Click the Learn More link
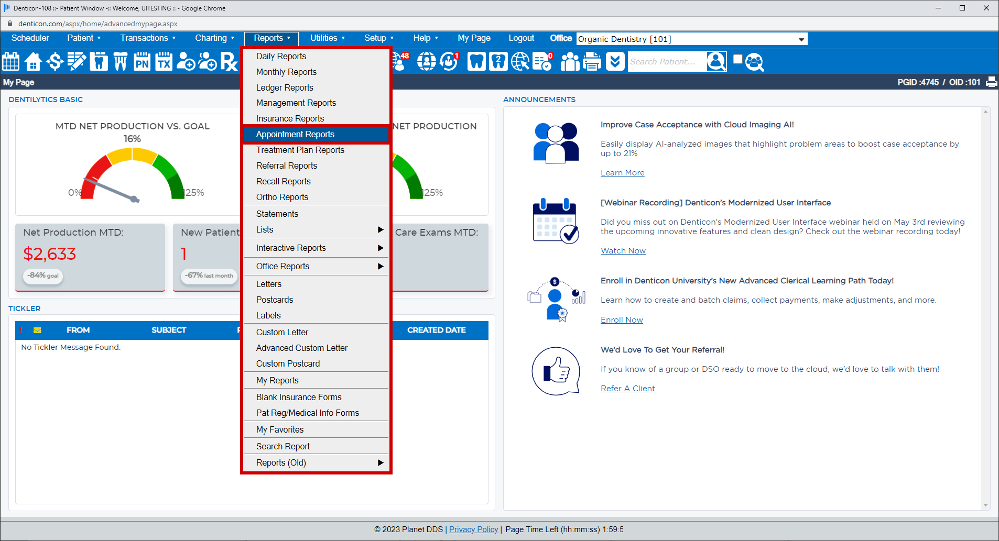This screenshot has width=999, height=541. click(623, 173)
